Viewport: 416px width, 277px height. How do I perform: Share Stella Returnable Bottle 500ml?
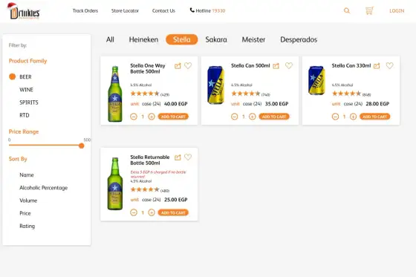tap(178, 157)
